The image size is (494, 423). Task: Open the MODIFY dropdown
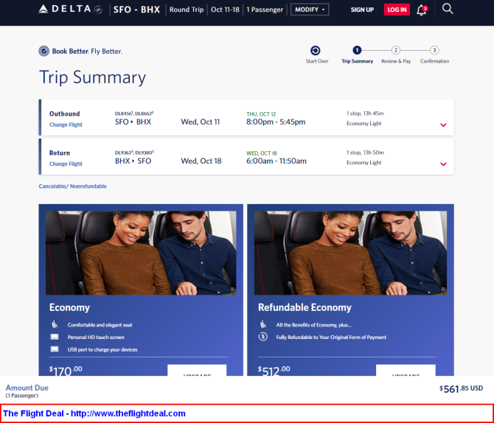[x=310, y=10]
